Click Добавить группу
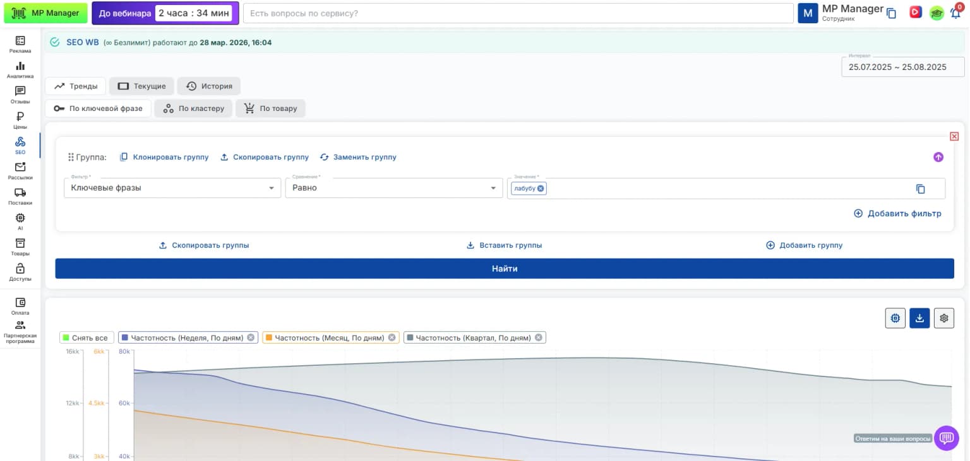 click(804, 245)
